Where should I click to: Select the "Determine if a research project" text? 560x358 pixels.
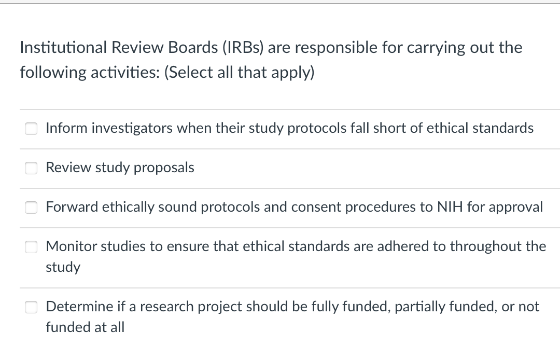[292, 307]
